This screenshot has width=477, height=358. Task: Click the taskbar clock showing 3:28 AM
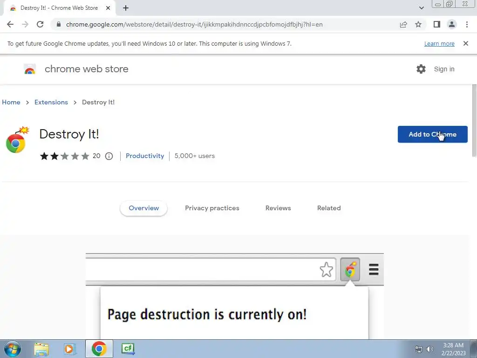tap(453, 349)
